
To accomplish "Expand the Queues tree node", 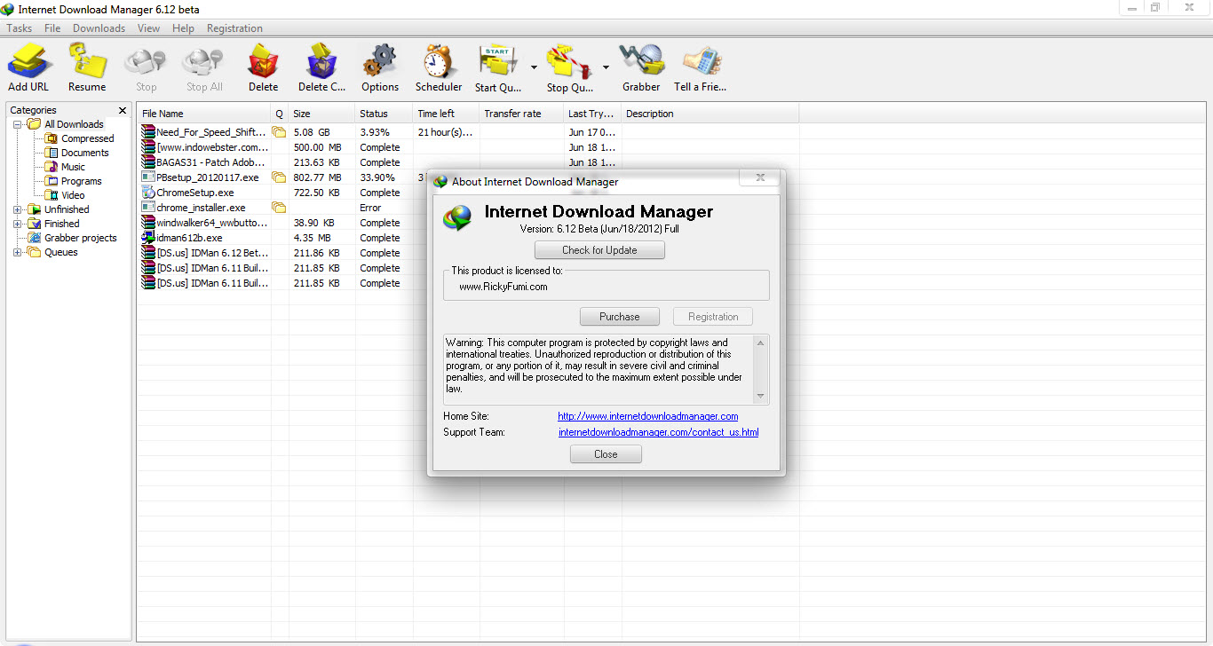I will [x=18, y=252].
